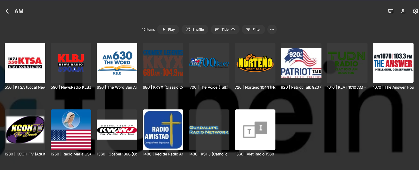The width and height of the screenshot is (419, 170).
Task: Open the AM 700 KSEV logo
Action: pos(209,63)
